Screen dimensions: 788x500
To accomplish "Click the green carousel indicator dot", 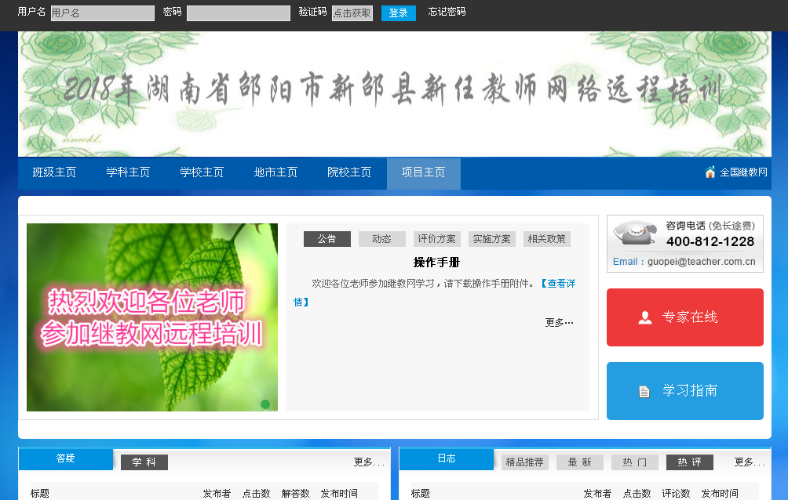I will point(265,404).
